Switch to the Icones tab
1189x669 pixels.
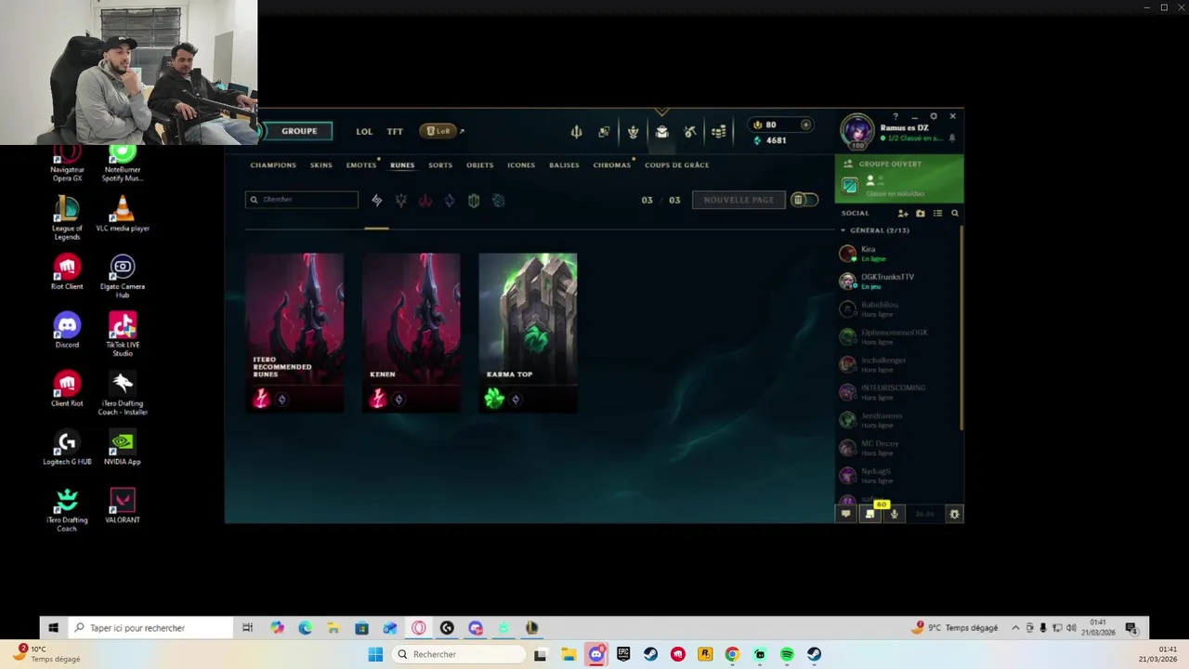click(x=521, y=165)
